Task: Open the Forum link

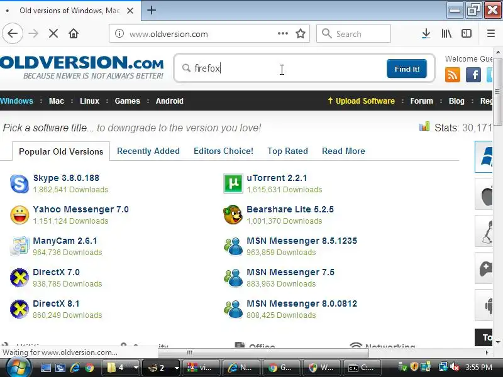Action: point(421,101)
